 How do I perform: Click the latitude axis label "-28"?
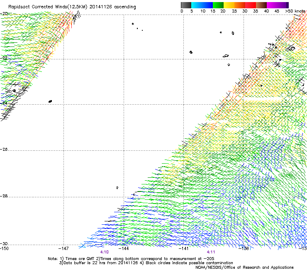pyautogui.click(x=4, y=196)
